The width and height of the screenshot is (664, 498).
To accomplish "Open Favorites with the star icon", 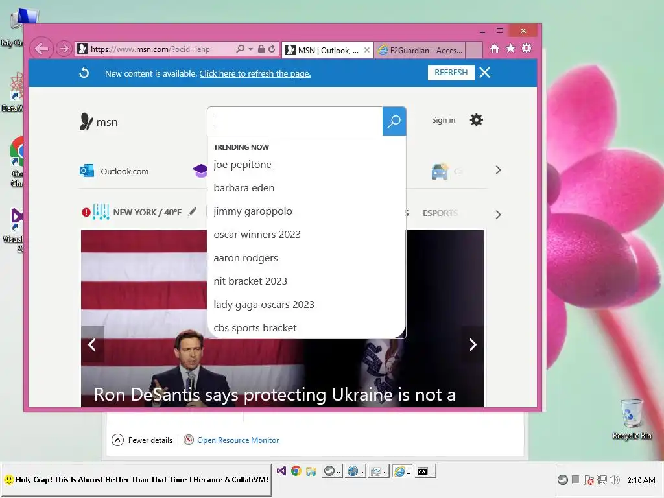I will (511, 49).
